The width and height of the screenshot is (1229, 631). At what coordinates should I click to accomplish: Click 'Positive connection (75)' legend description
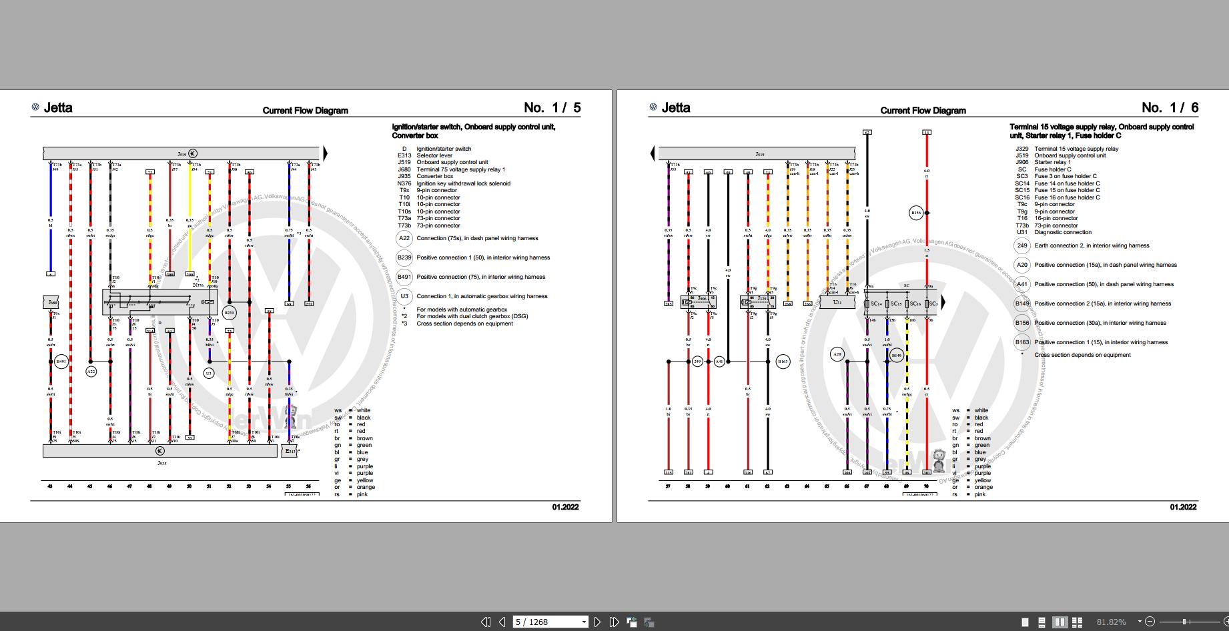pos(481,277)
